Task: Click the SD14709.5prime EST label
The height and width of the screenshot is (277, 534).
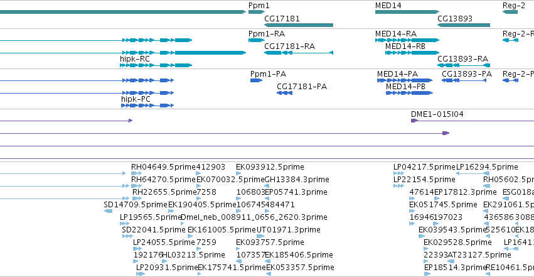Action: point(136,205)
